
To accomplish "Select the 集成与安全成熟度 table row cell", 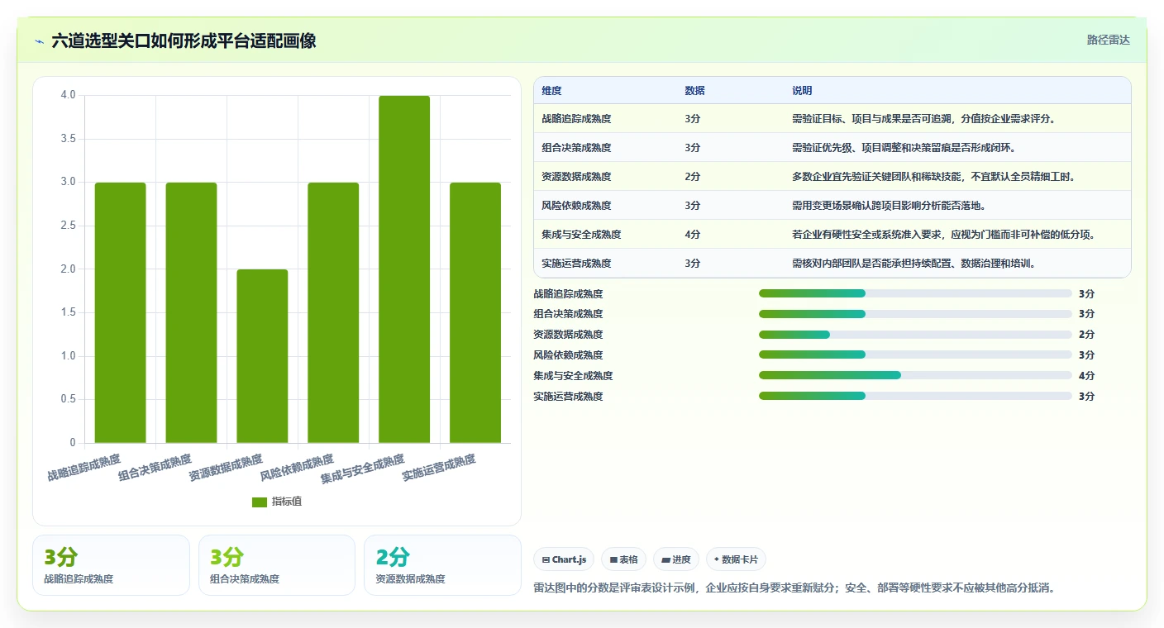I will [581, 235].
